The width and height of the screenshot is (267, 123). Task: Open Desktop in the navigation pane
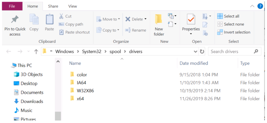coord(25,83)
